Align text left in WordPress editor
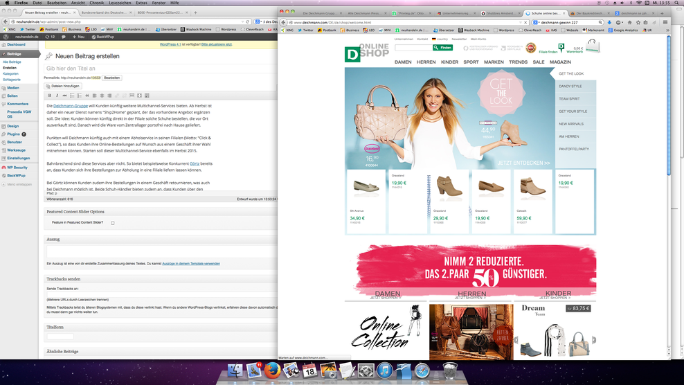 point(94,96)
